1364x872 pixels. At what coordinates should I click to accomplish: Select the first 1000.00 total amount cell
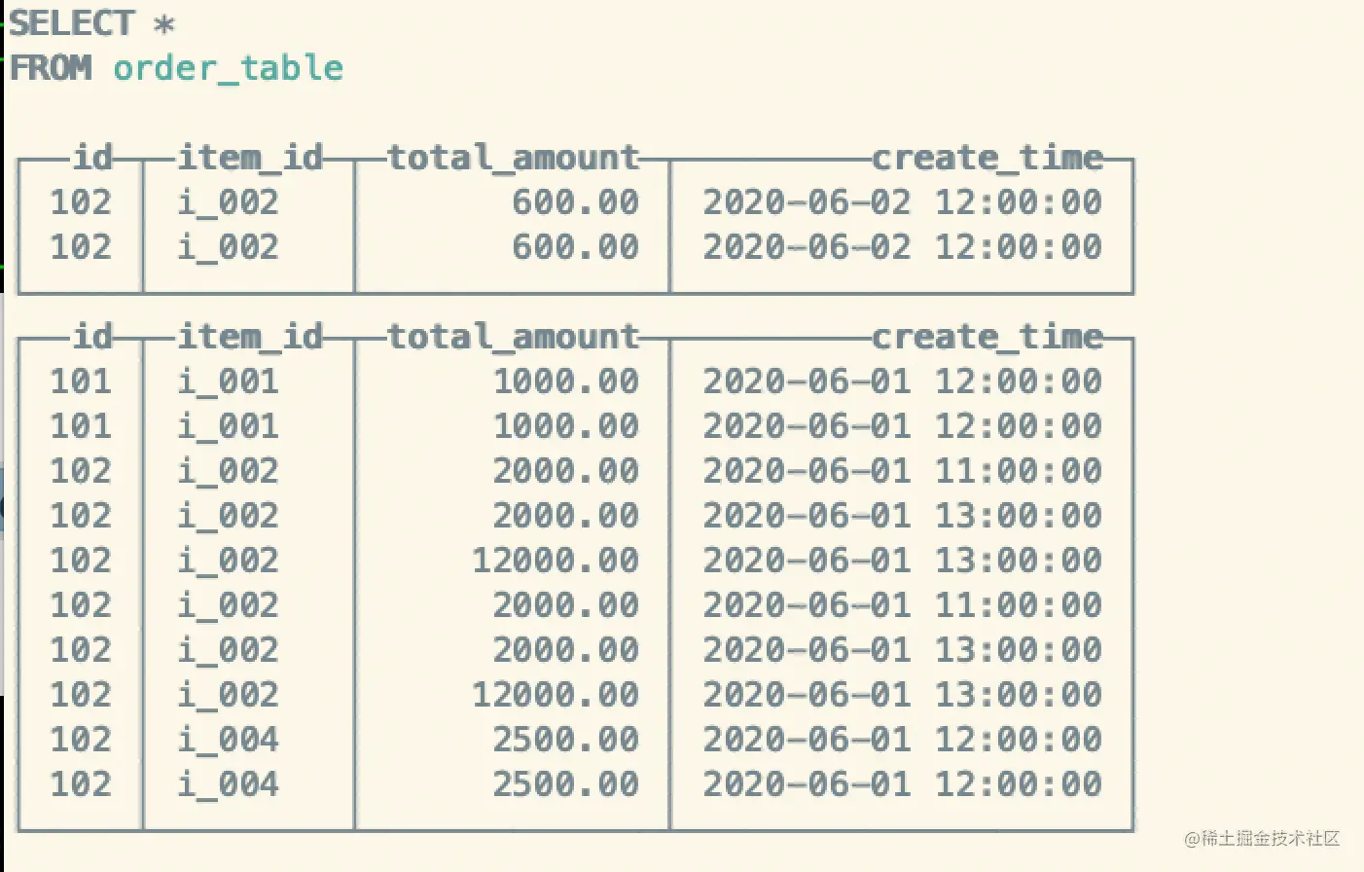tap(566, 381)
